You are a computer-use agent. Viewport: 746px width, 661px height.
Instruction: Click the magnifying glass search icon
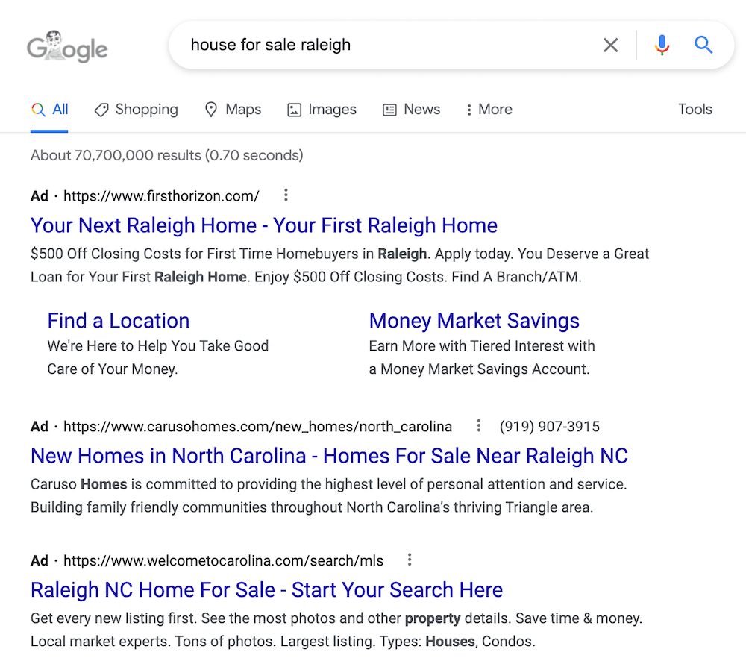[703, 45]
